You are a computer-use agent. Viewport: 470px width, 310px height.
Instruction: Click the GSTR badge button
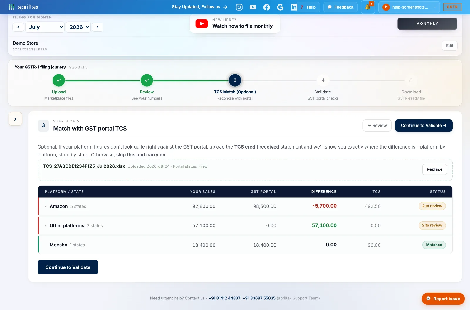point(452,7)
